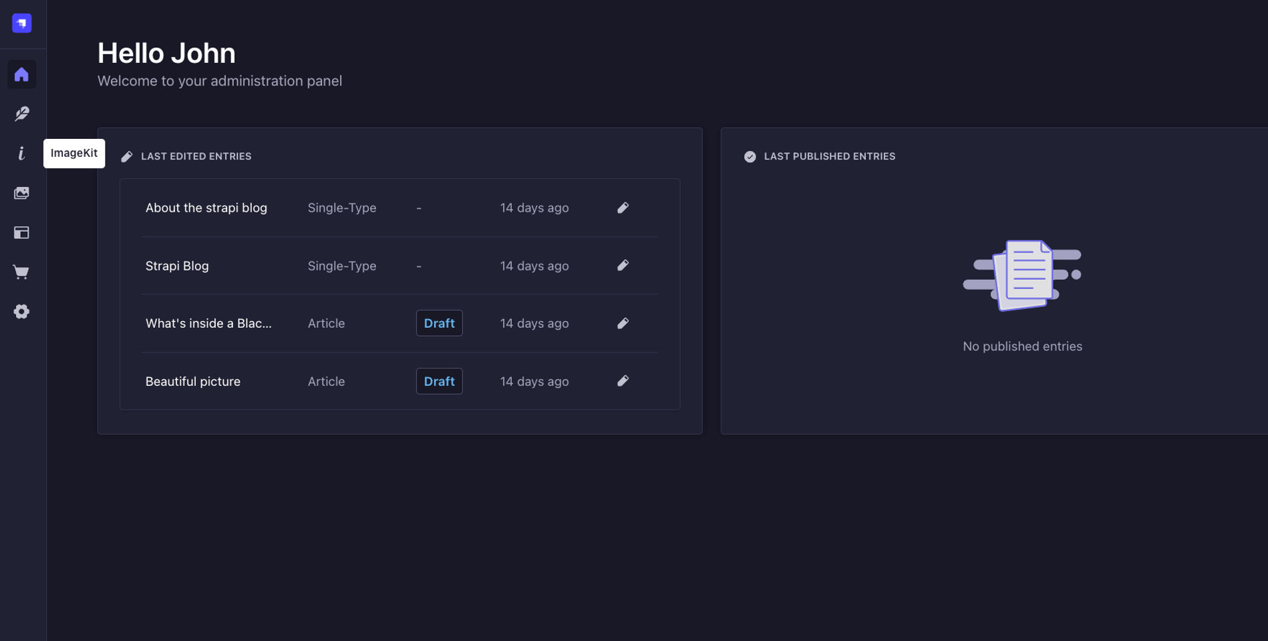The width and height of the screenshot is (1268, 641).
Task: Click Draft badge on Beautiful picture
Action: tap(439, 381)
